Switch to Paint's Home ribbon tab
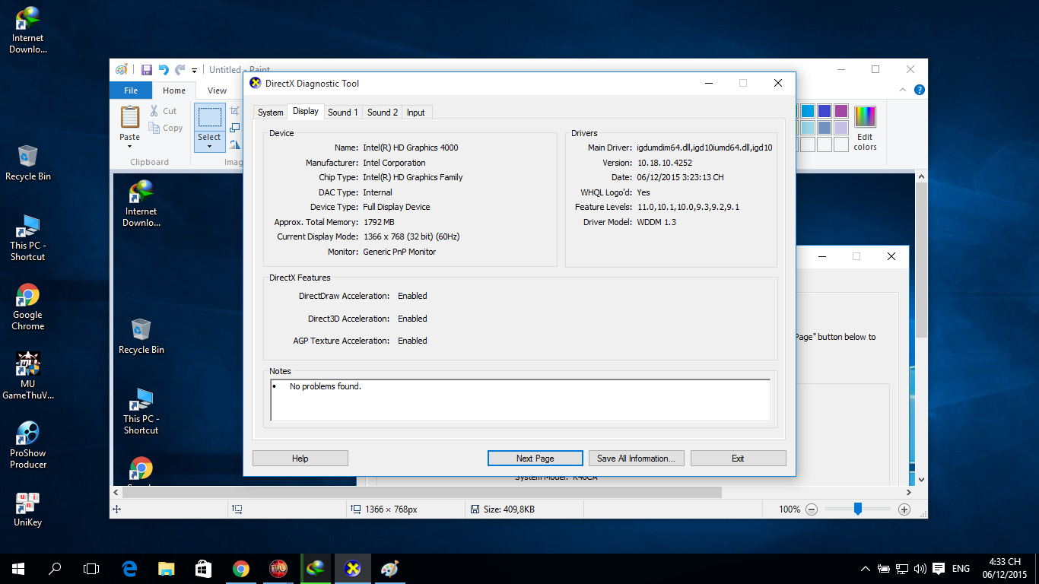Image resolution: width=1039 pixels, height=584 pixels. [174, 90]
